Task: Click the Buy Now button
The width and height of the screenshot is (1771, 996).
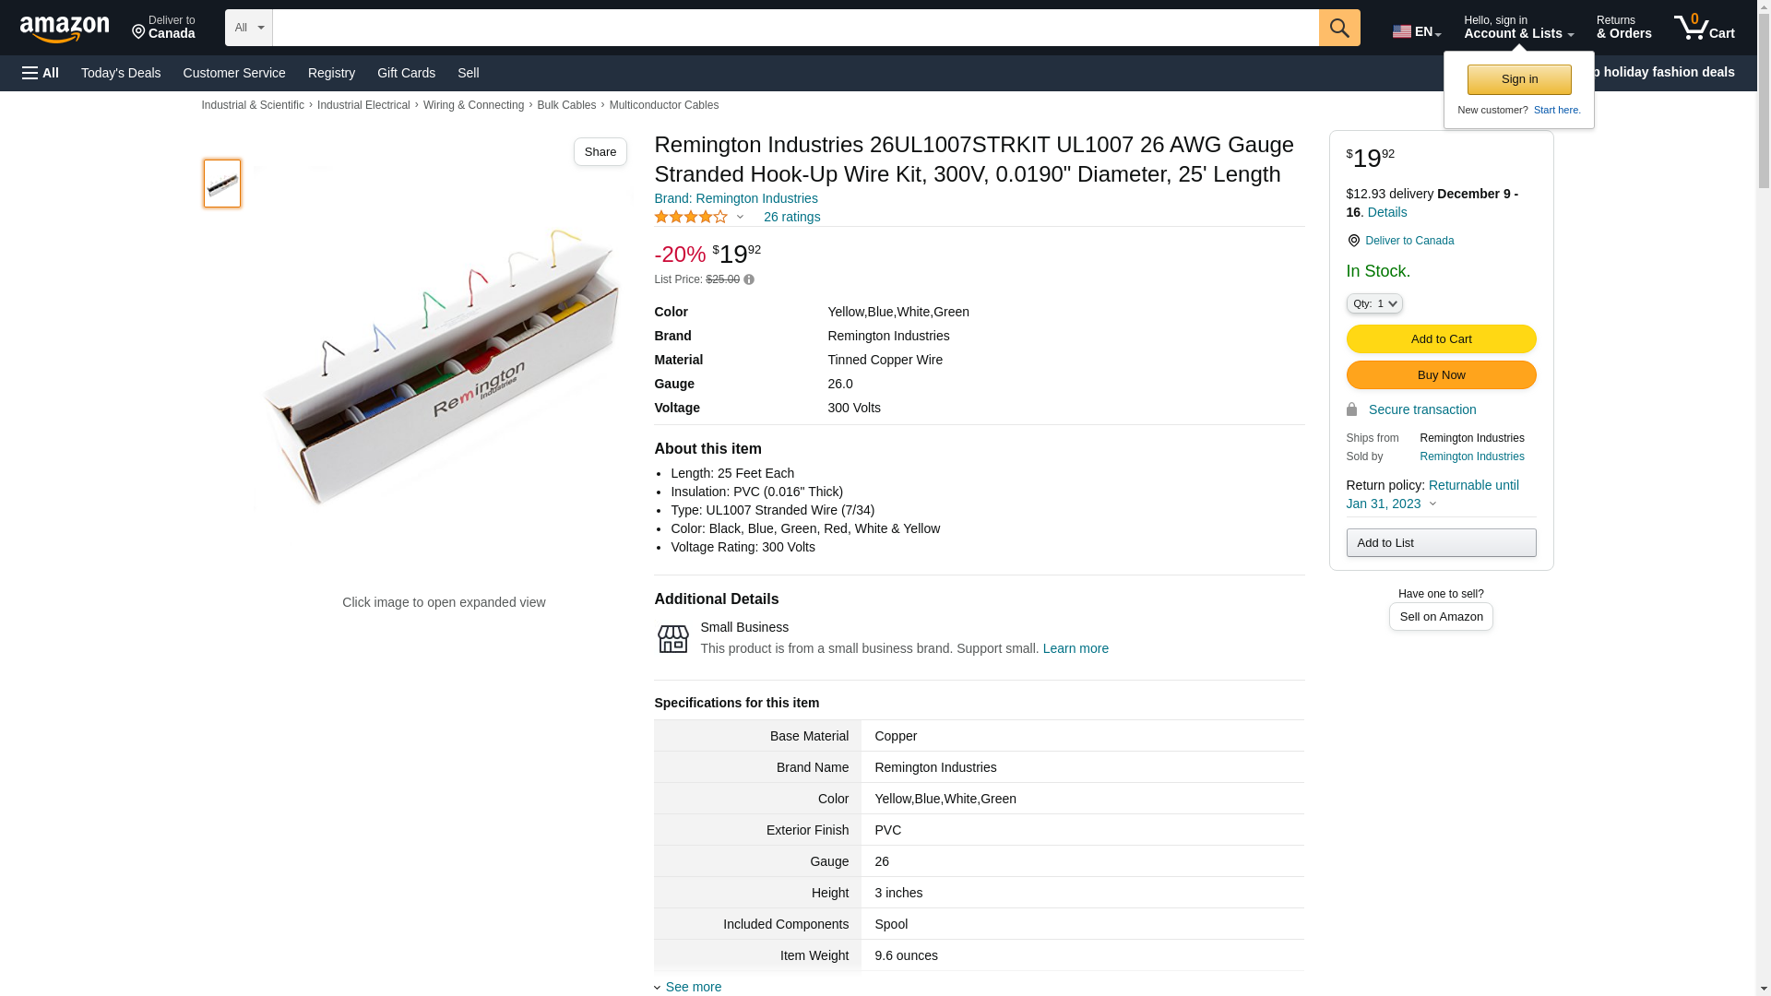Action: [1441, 375]
